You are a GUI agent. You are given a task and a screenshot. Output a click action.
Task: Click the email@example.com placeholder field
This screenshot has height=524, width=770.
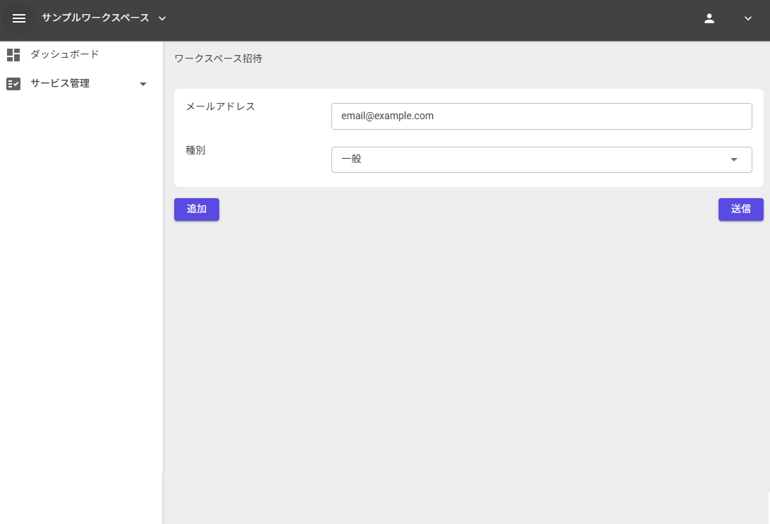(542, 116)
